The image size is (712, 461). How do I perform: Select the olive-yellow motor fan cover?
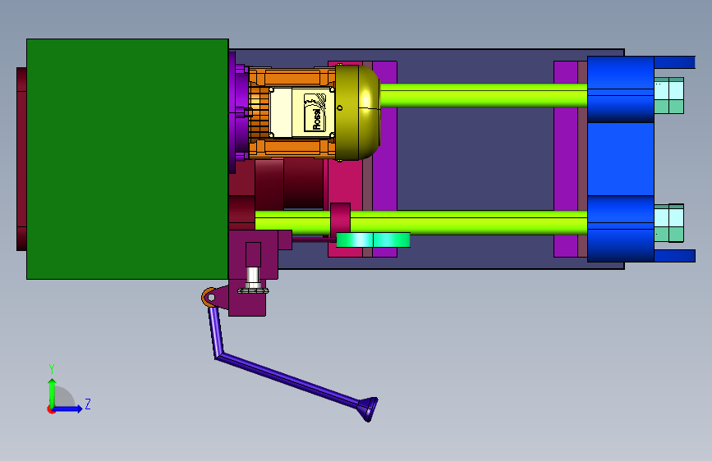pyautogui.click(x=357, y=112)
